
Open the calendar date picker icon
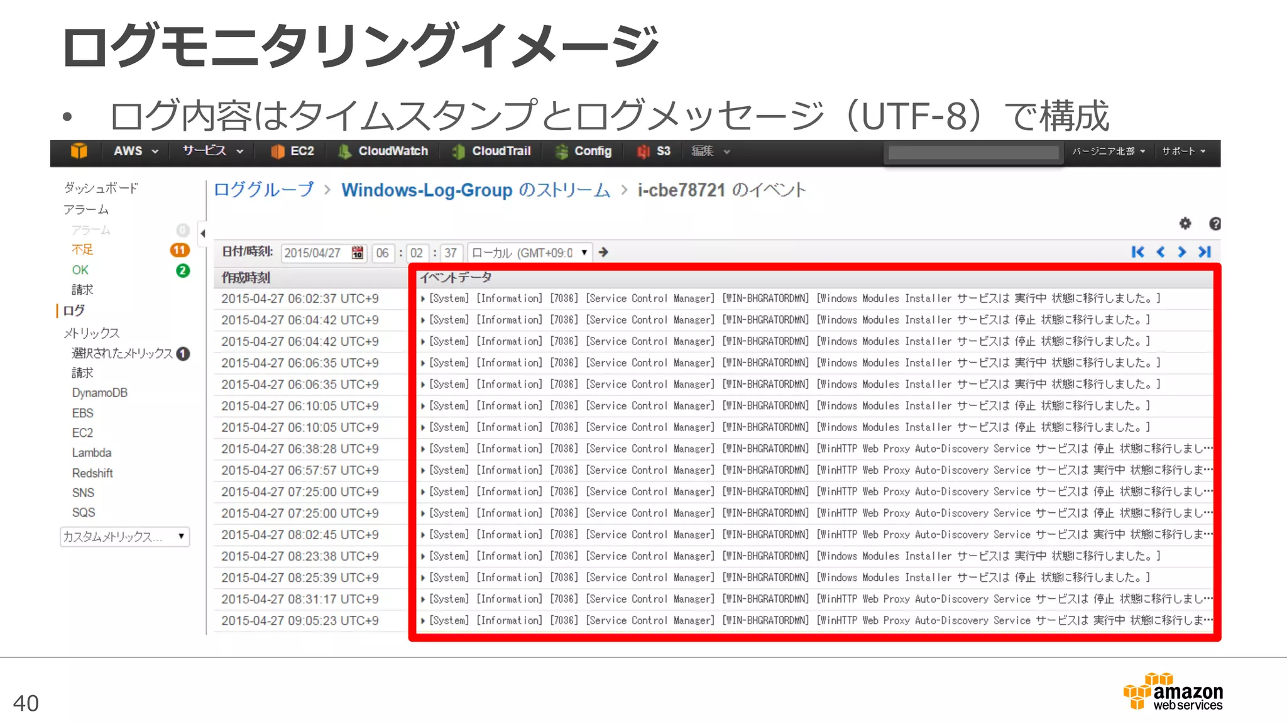click(358, 253)
